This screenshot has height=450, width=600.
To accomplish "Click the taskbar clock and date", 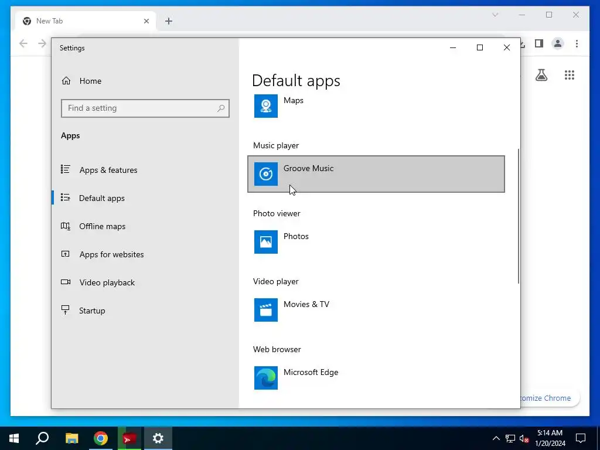I will pyautogui.click(x=550, y=438).
